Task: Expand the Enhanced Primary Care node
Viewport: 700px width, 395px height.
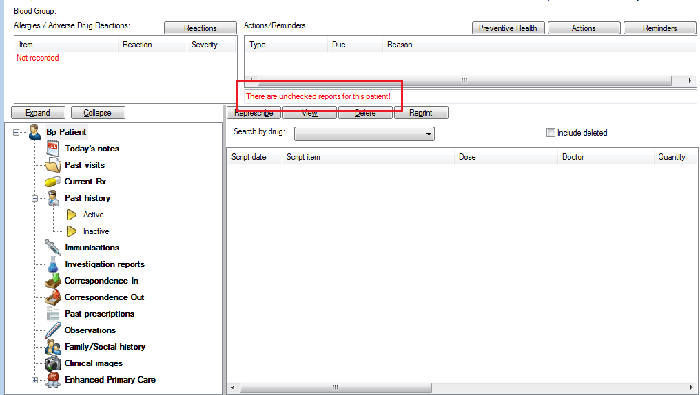Action: tap(34, 380)
